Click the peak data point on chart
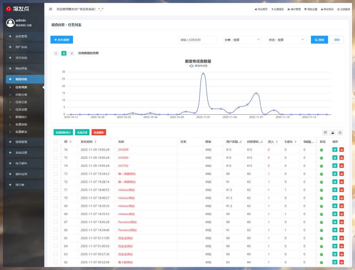The width and height of the screenshot is (355, 270). tap(203, 73)
